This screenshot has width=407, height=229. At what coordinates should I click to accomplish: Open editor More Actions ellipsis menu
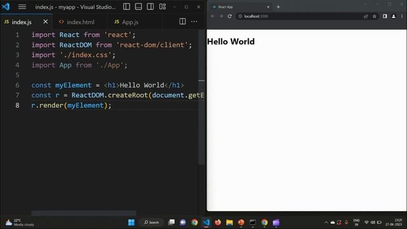(194, 22)
